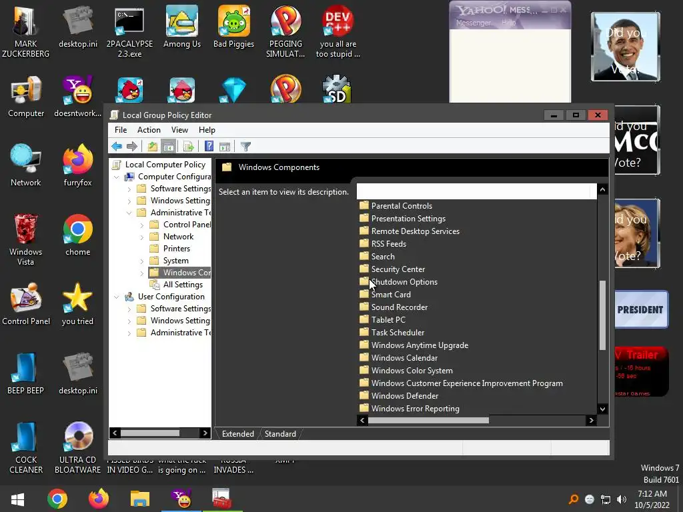Screen dimensions: 683x512
Task: Select the Network desktop icon
Action: click(x=26, y=165)
